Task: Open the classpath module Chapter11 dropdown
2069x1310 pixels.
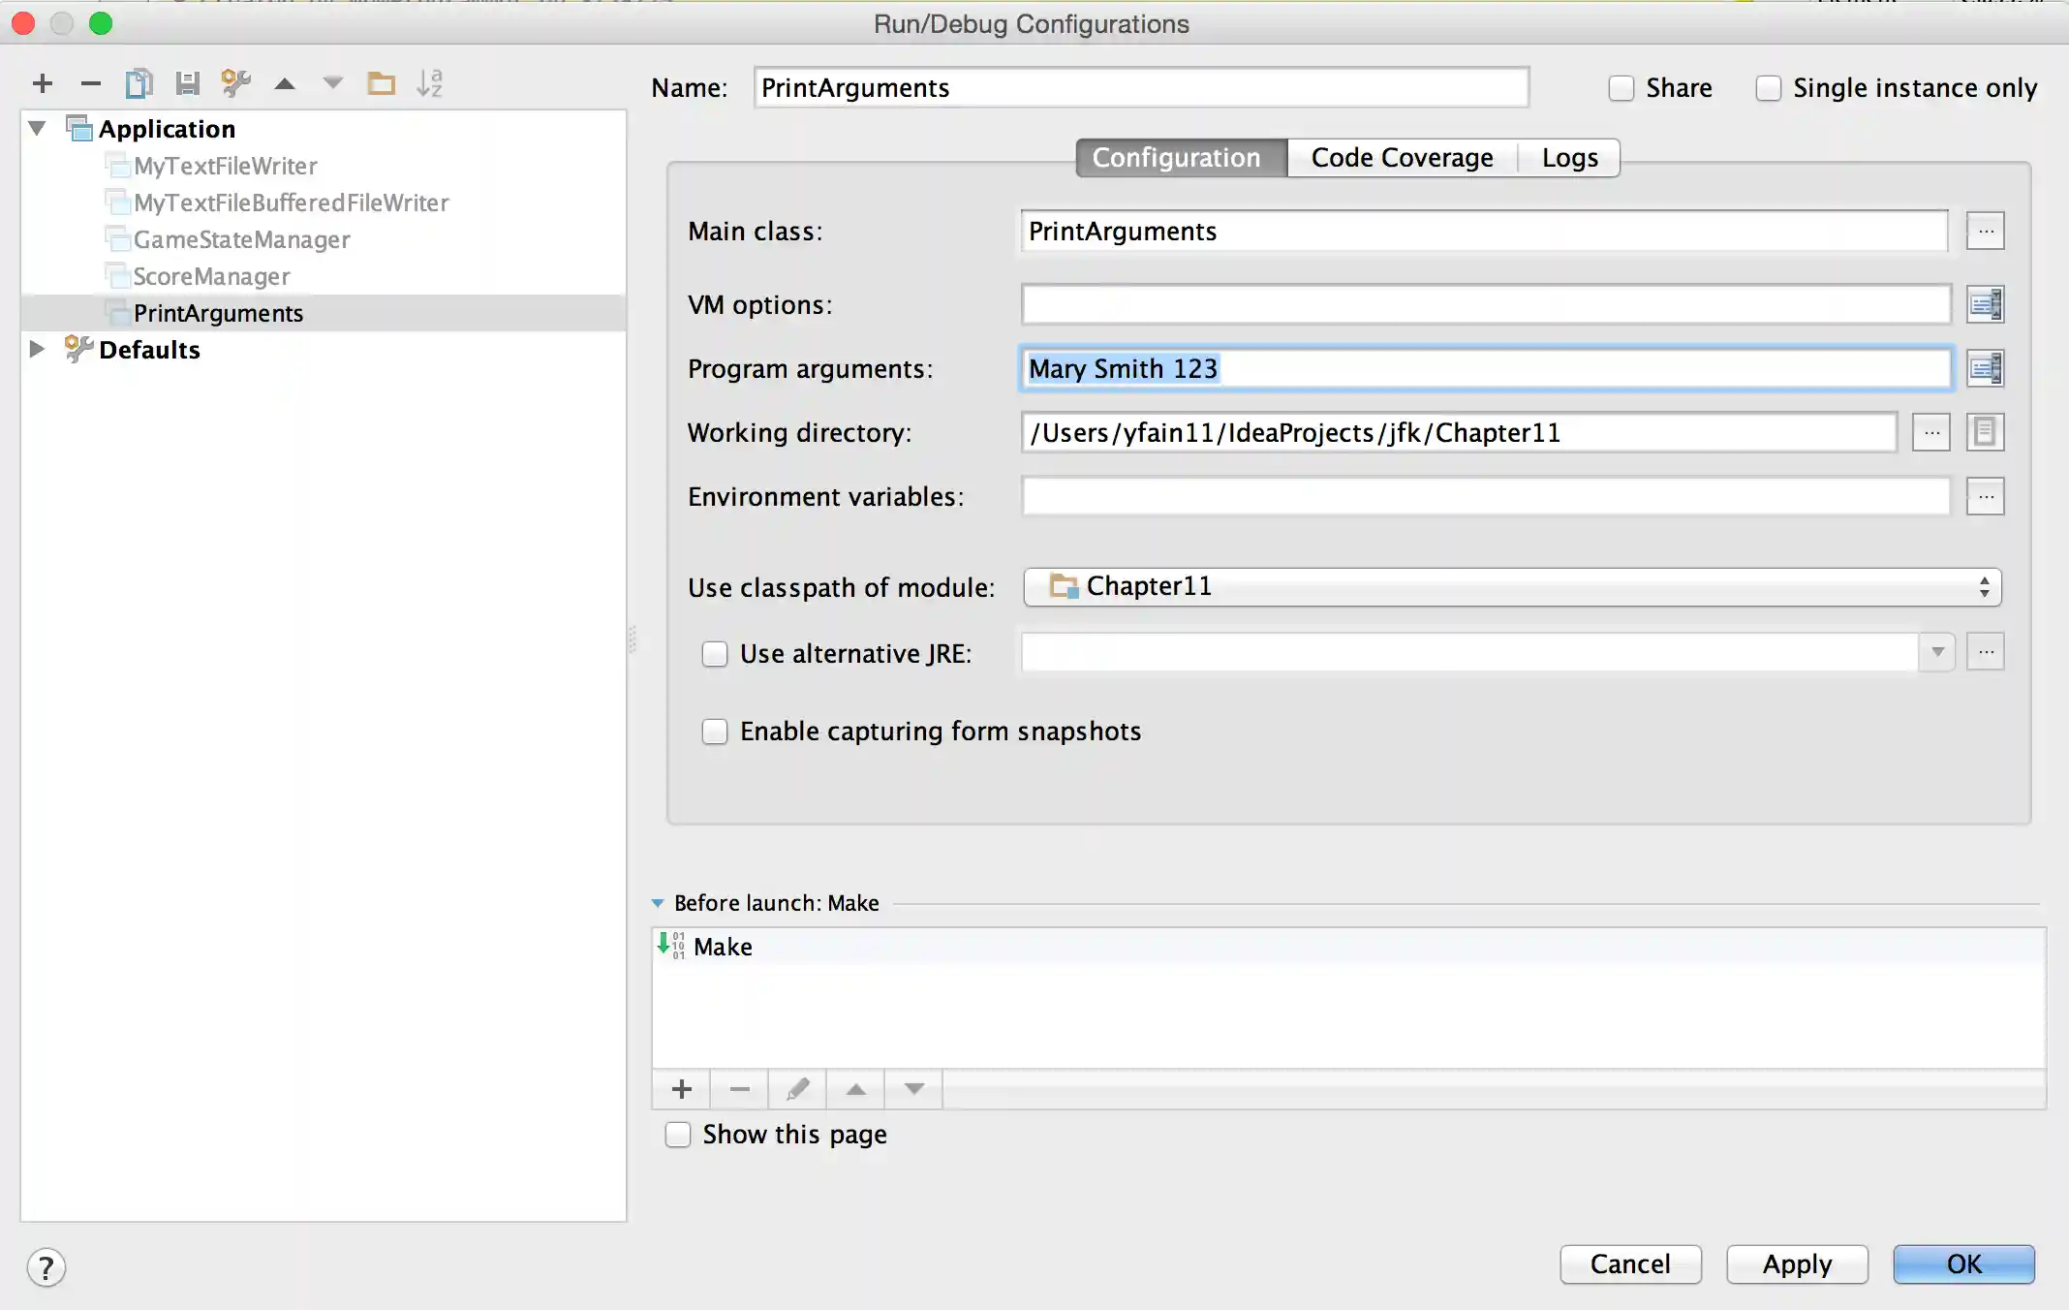Action: pyautogui.click(x=1511, y=587)
